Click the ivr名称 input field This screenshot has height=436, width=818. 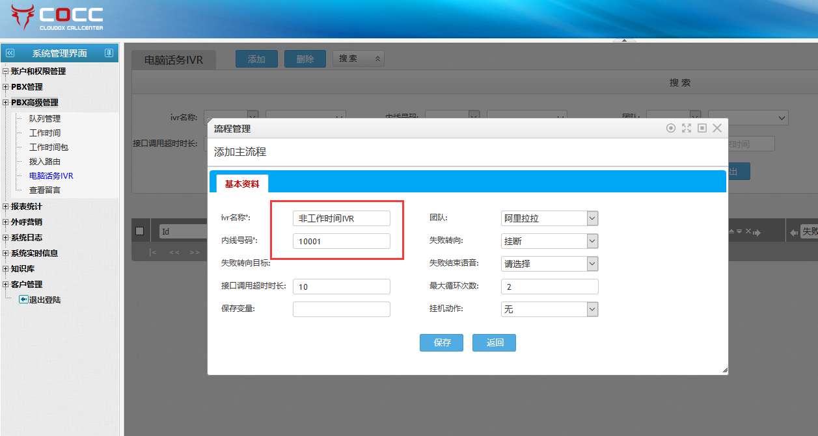[x=341, y=219]
